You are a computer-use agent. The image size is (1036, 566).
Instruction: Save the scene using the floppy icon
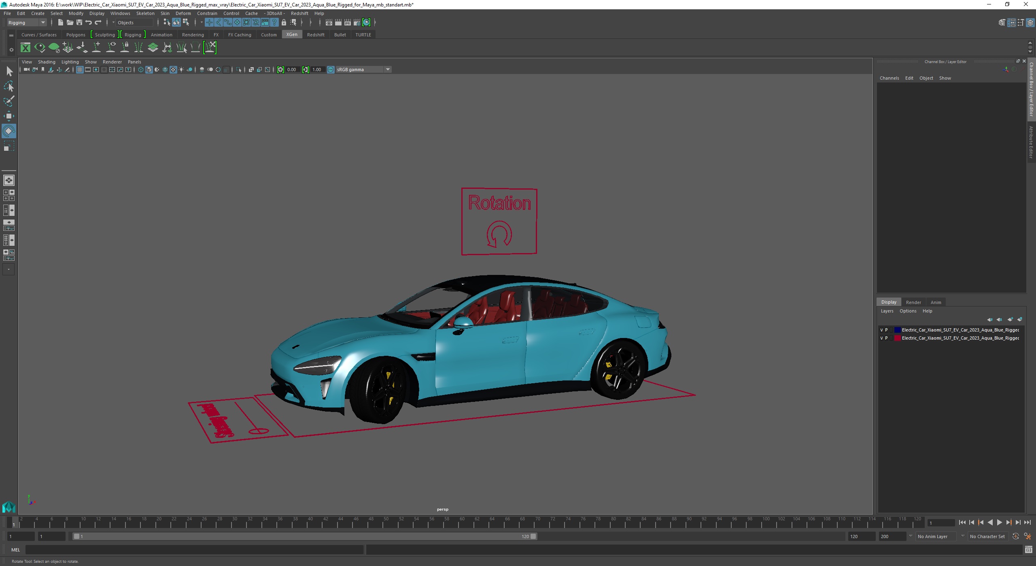pos(79,22)
